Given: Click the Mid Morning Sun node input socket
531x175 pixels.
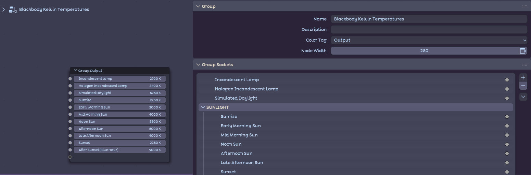Looking at the screenshot, I should 70,115.
